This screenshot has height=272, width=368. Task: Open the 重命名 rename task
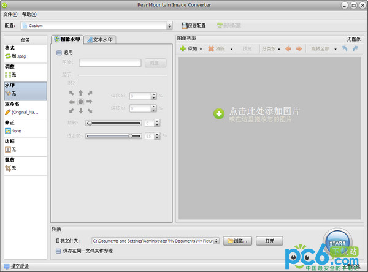point(25,110)
